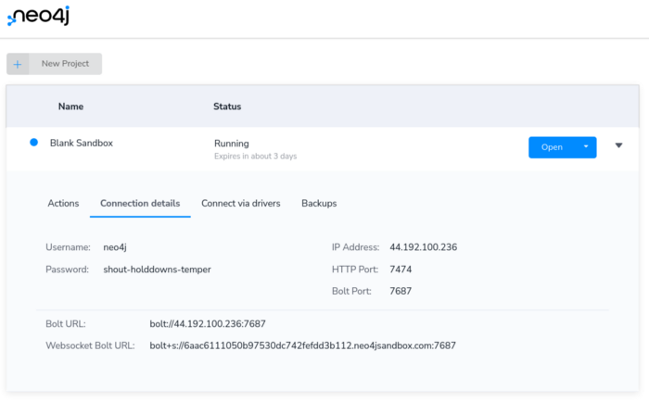Click the New Project button label
The image size is (649, 402).
pyautogui.click(x=65, y=64)
